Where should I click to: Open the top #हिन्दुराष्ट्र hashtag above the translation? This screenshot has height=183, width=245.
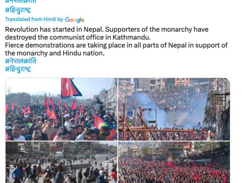click(x=18, y=10)
